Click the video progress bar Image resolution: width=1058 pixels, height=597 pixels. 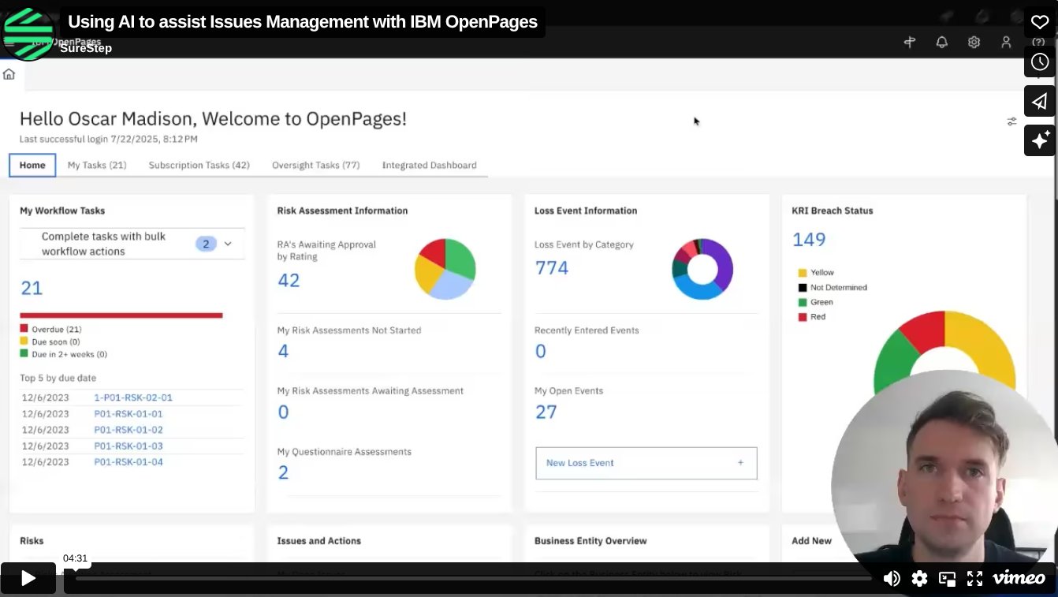coord(473,578)
